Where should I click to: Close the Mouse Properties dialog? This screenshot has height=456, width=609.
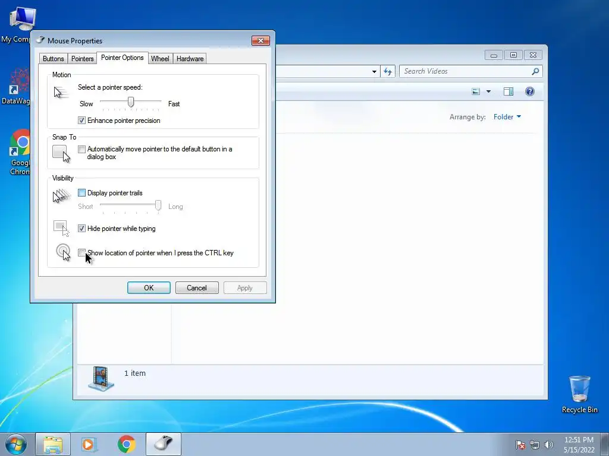(x=260, y=41)
